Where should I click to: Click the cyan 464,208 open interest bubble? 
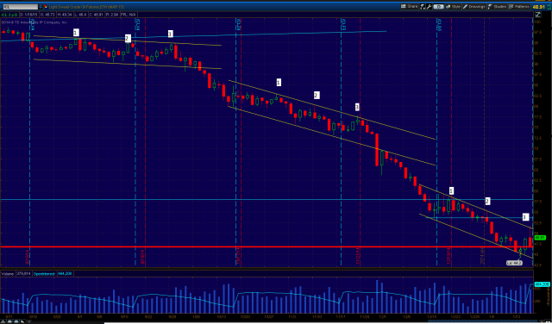542,284
